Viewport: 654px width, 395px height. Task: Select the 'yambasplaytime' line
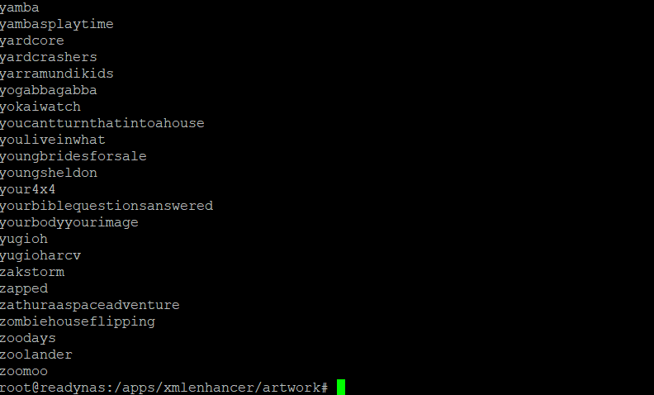coord(56,24)
